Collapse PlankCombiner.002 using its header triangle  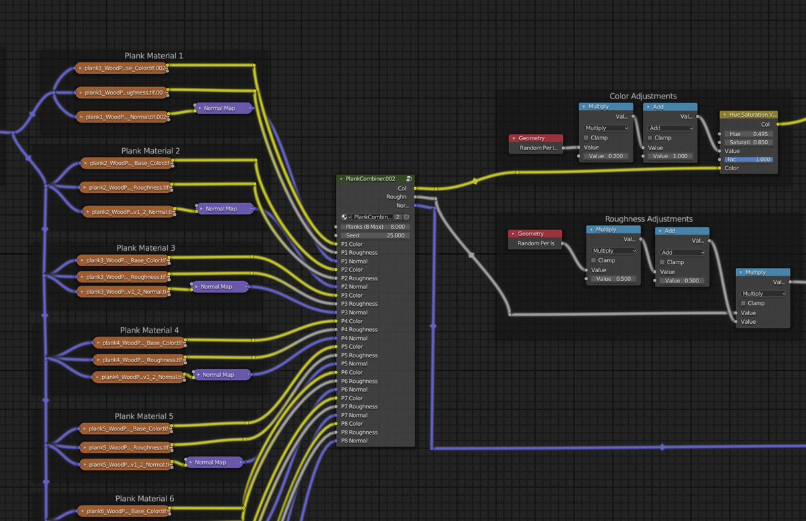341,178
